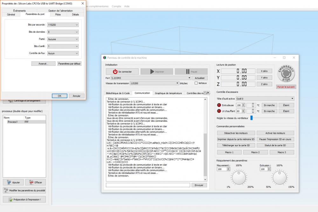This screenshot has width=318, height=212.
Task: Click OK in COM3 properties dialog
Action: (x=59, y=96)
